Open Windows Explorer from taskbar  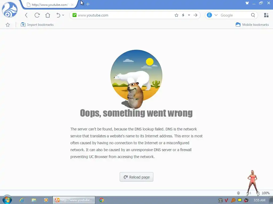click(x=34, y=200)
